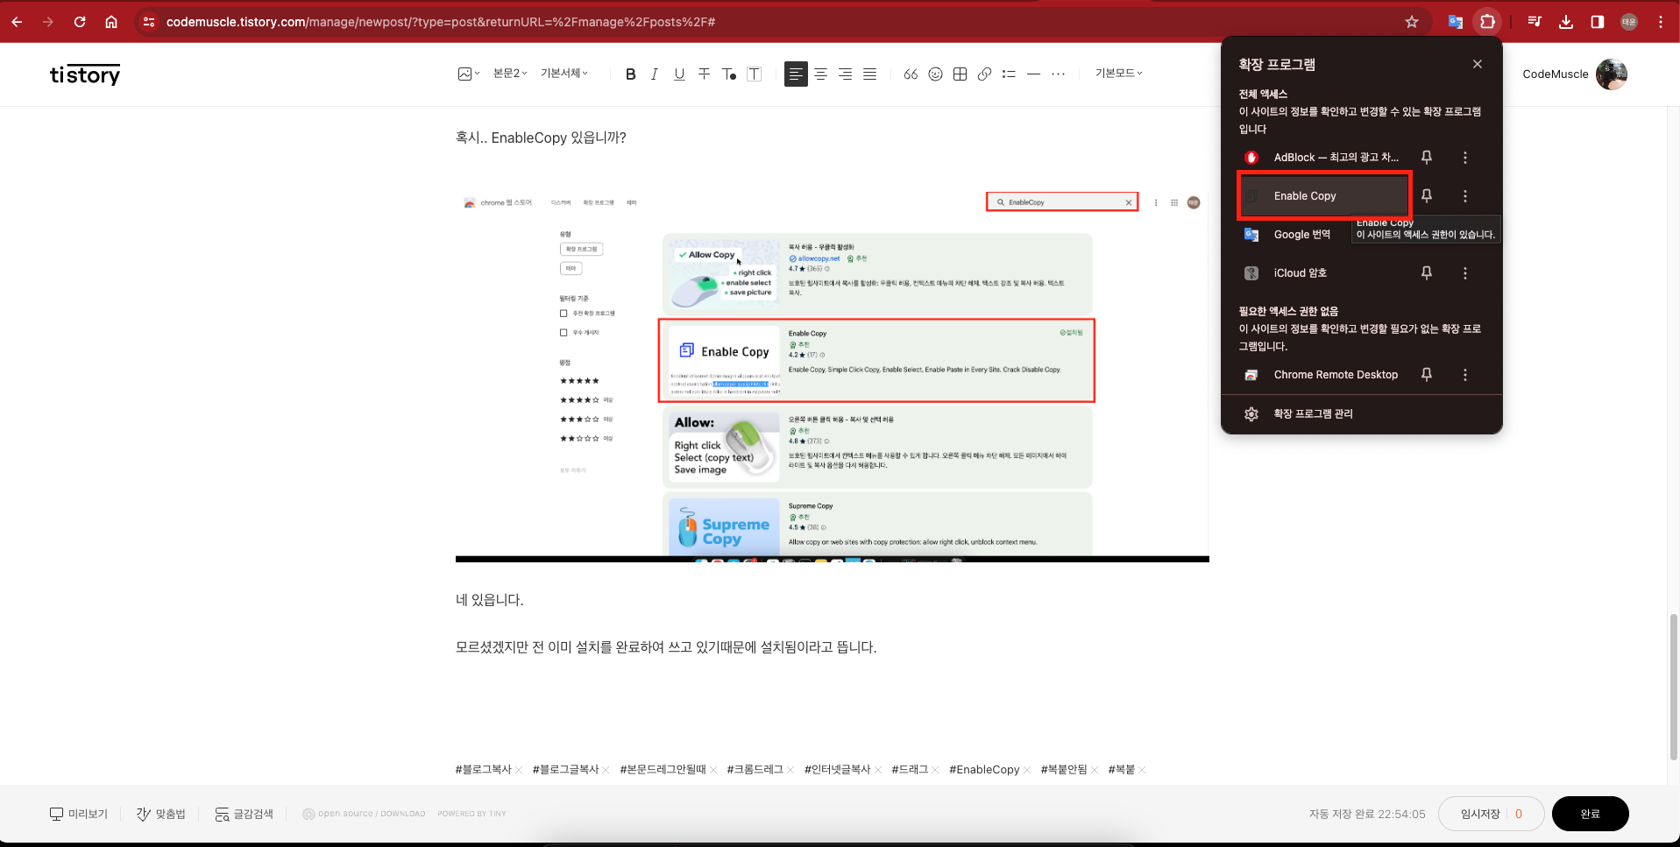Viewport: 1680px width, 847px height.
Task: Apply italic formatting to text
Action: click(x=655, y=74)
